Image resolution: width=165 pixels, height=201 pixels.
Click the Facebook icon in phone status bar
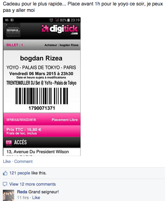12,20
